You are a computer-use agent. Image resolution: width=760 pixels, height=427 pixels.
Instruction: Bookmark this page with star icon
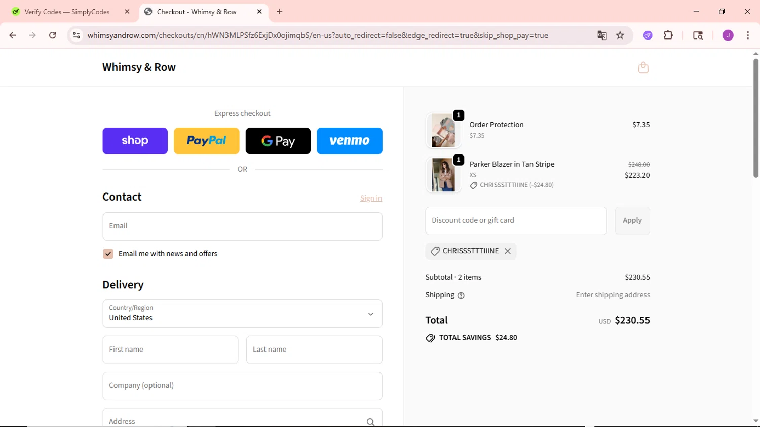tap(620, 35)
